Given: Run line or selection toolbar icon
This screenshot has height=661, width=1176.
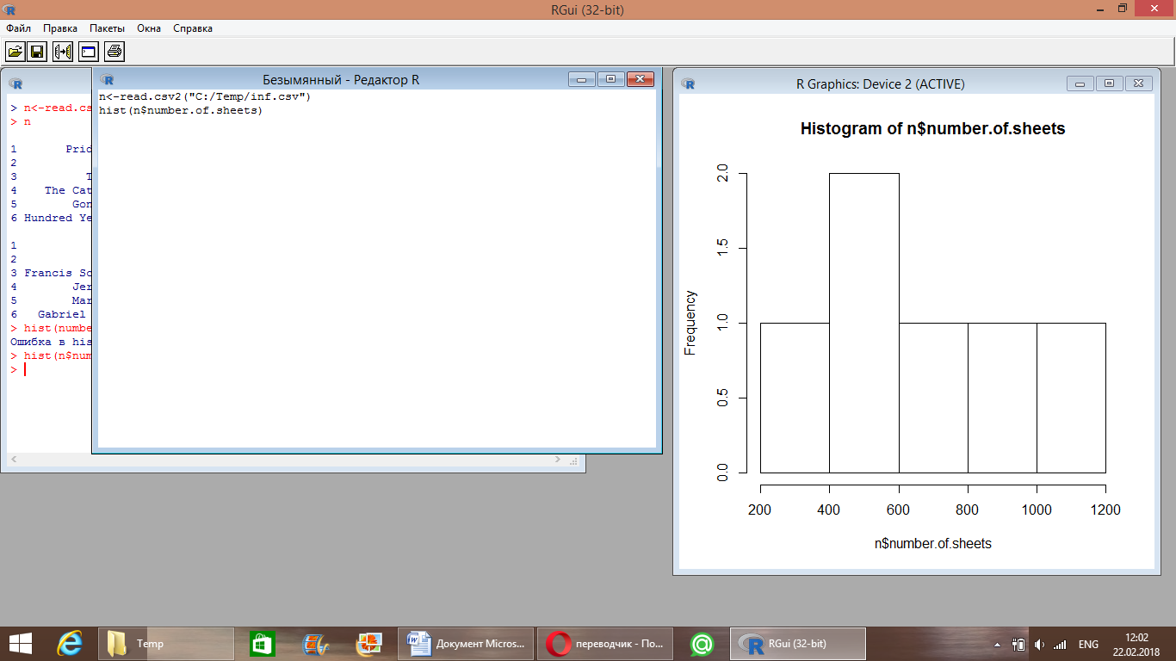Looking at the screenshot, I should tap(63, 52).
